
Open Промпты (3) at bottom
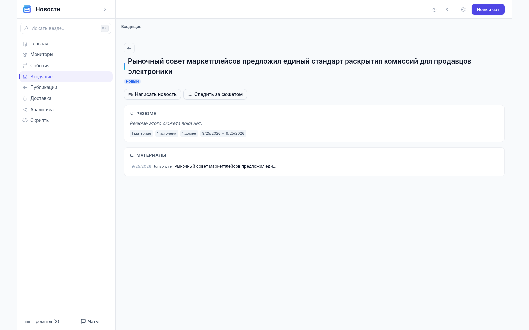click(42, 321)
